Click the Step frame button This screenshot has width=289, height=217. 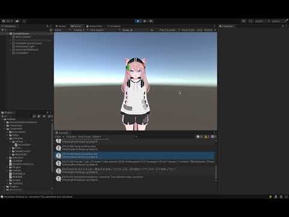point(151,21)
